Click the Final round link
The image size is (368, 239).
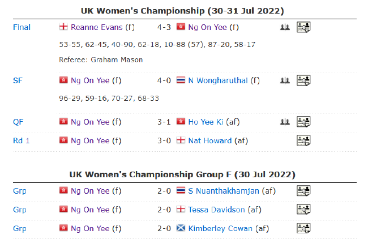[x=22, y=27]
